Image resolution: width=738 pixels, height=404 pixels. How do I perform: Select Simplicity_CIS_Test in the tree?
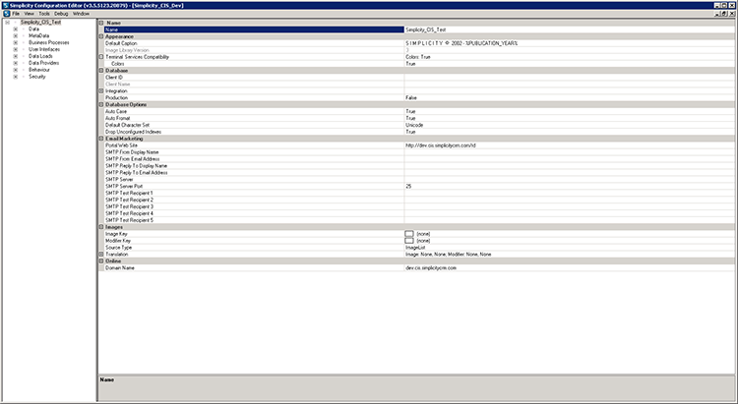[x=40, y=22]
